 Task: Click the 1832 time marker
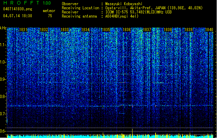pyautogui.click(x=44, y=30)
